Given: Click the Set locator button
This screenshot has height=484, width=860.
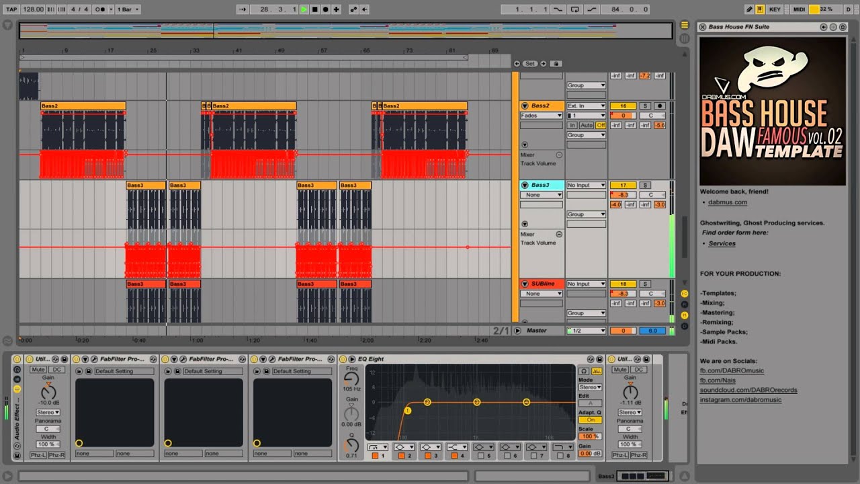Looking at the screenshot, I should [530, 63].
